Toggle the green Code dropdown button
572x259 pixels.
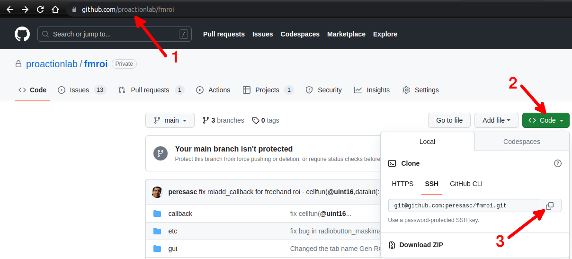(x=546, y=120)
